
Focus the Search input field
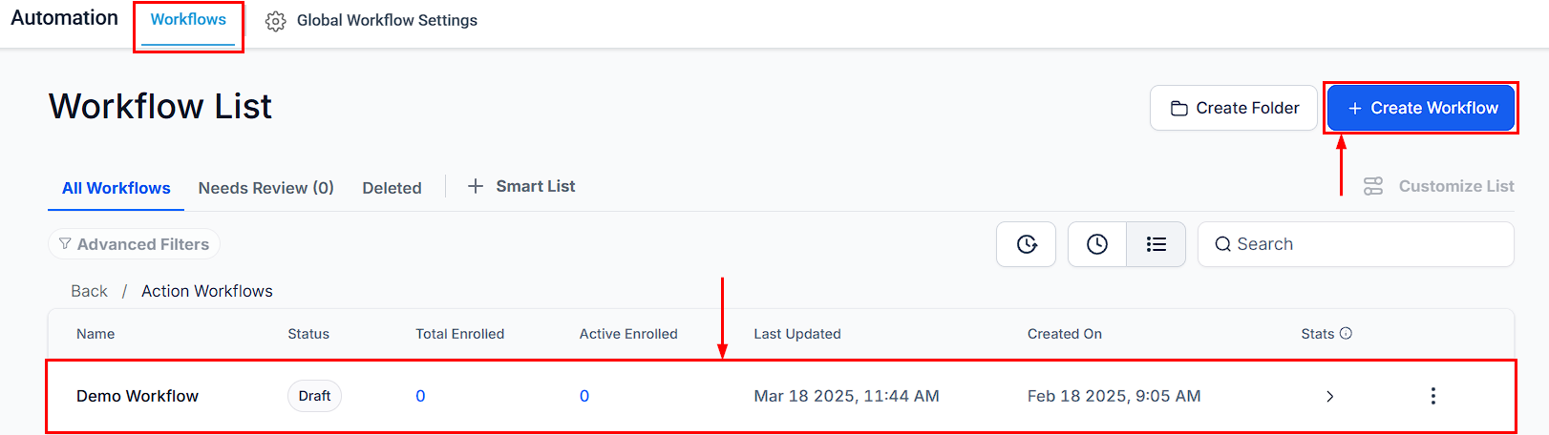click(1356, 244)
